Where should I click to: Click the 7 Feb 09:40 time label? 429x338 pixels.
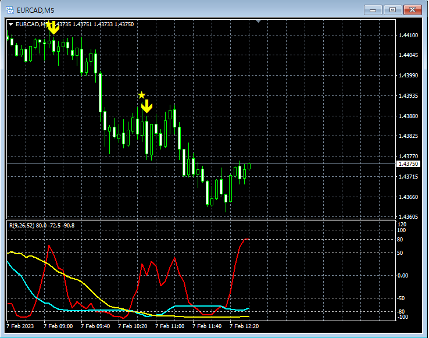(95, 326)
